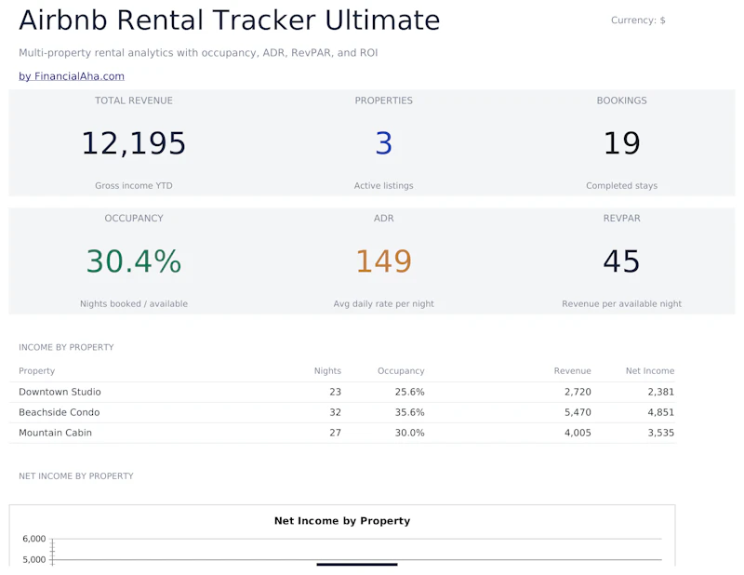Select the ADR card heading
The height and width of the screenshot is (575, 744).
tap(384, 219)
